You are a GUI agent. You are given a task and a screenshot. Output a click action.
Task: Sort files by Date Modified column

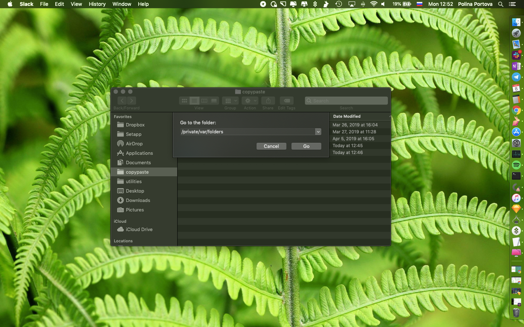pos(346,116)
